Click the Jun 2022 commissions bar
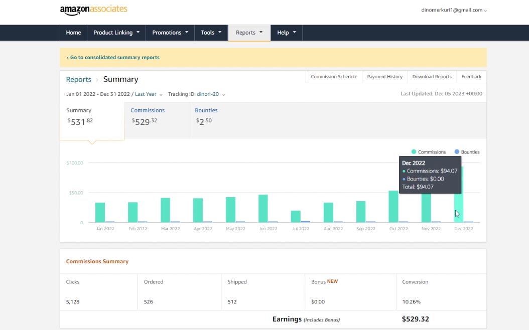The width and height of the screenshot is (529, 330). pos(263,208)
